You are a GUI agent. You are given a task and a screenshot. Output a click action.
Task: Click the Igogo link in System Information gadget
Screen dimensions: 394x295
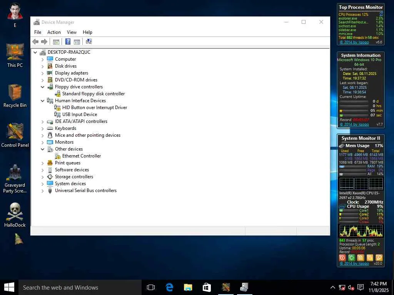(354, 124)
